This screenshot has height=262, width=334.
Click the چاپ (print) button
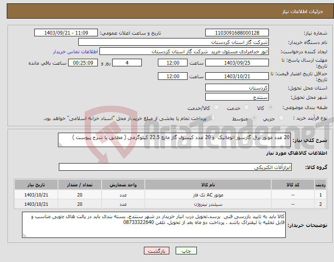tap(186, 251)
